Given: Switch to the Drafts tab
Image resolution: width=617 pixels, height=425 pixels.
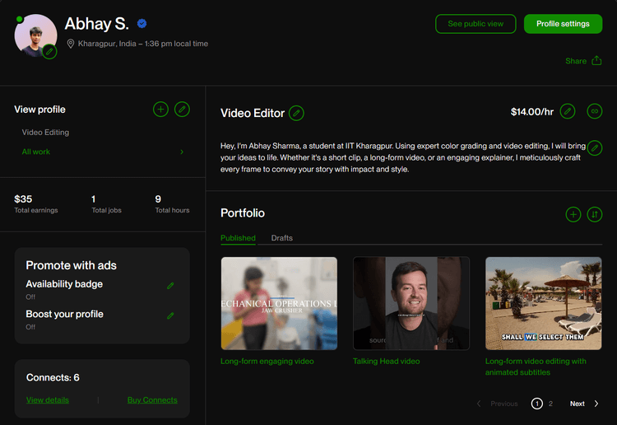Looking at the screenshot, I should point(281,238).
